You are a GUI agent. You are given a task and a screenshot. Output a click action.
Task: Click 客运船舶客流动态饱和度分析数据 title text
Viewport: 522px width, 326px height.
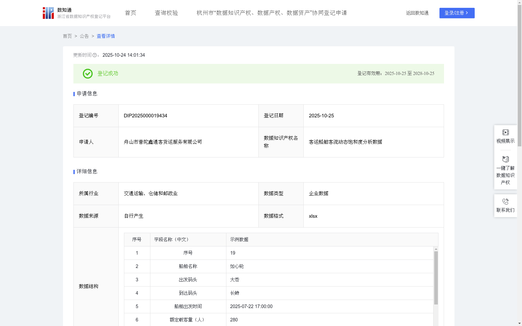tap(345, 142)
